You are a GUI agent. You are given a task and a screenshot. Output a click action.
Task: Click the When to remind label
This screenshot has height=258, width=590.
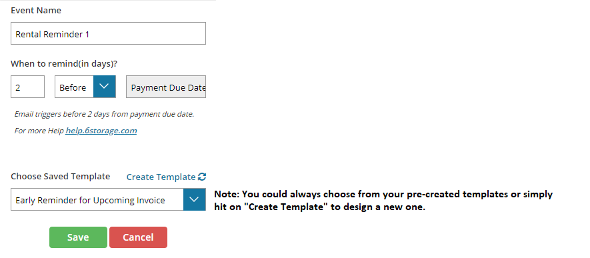click(x=64, y=63)
